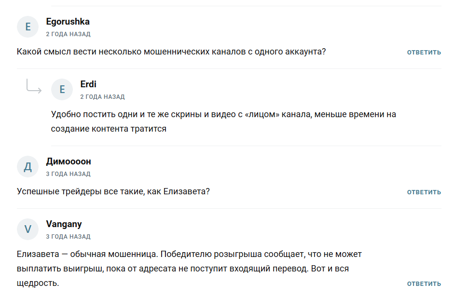Screen dimensions: 454x297
Task: Click Erdi's round avatar icon
Action: [x=62, y=89]
